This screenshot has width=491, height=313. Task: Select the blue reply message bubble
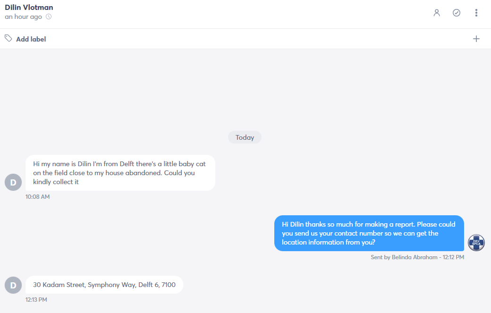click(x=369, y=233)
